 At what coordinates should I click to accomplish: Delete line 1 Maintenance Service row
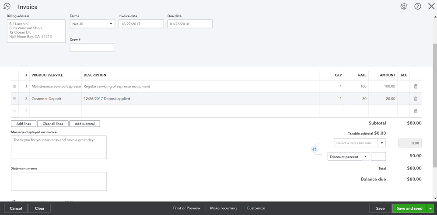pos(416,87)
